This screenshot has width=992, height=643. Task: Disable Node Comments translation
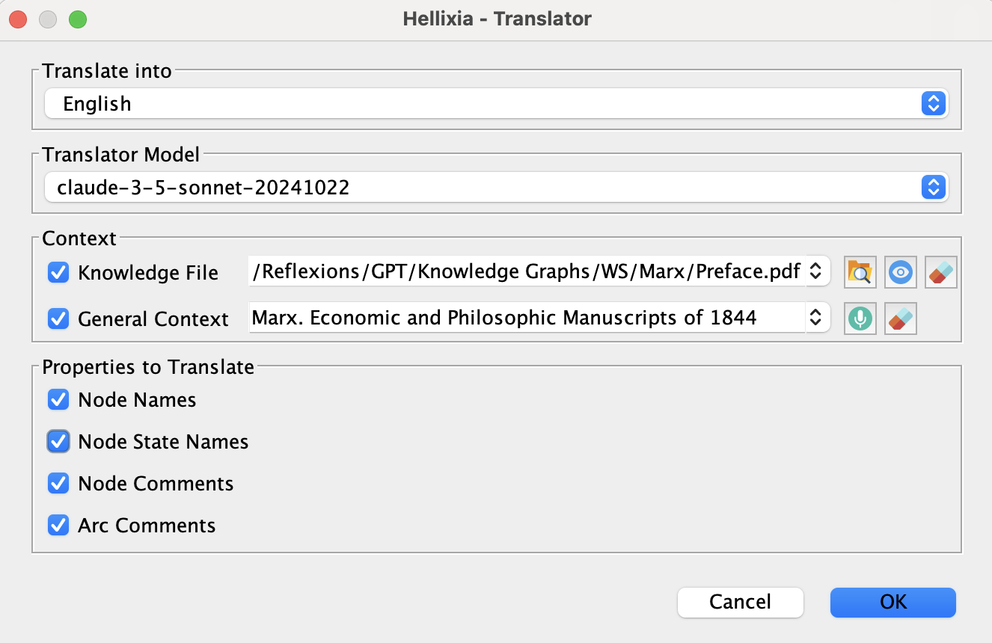pyautogui.click(x=58, y=484)
